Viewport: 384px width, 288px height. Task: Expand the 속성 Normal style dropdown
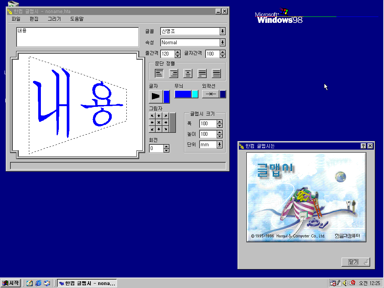point(222,43)
